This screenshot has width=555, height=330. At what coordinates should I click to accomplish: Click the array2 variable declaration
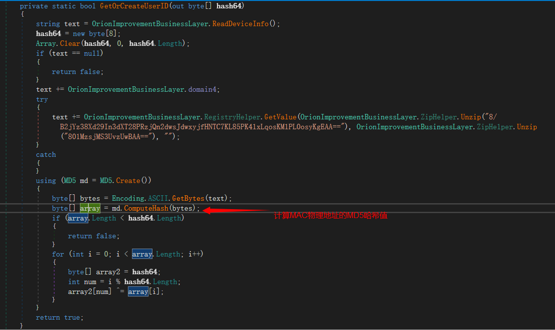click(x=108, y=272)
